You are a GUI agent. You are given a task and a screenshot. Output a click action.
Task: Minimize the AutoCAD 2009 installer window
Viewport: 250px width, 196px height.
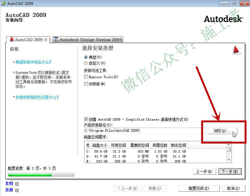click(224, 3)
